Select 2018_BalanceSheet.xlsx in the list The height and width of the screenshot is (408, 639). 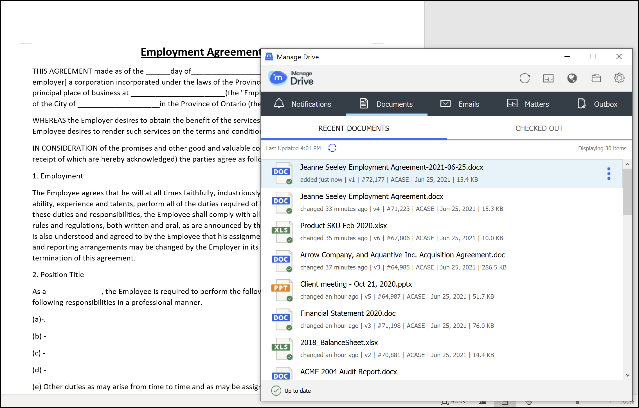pyautogui.click(x=339, y=343)
